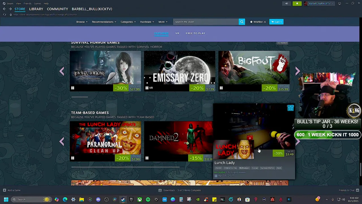Click inside the store search field
Image resolution: width=362 pixels, height=204 pixels.
tap(206, 22)
